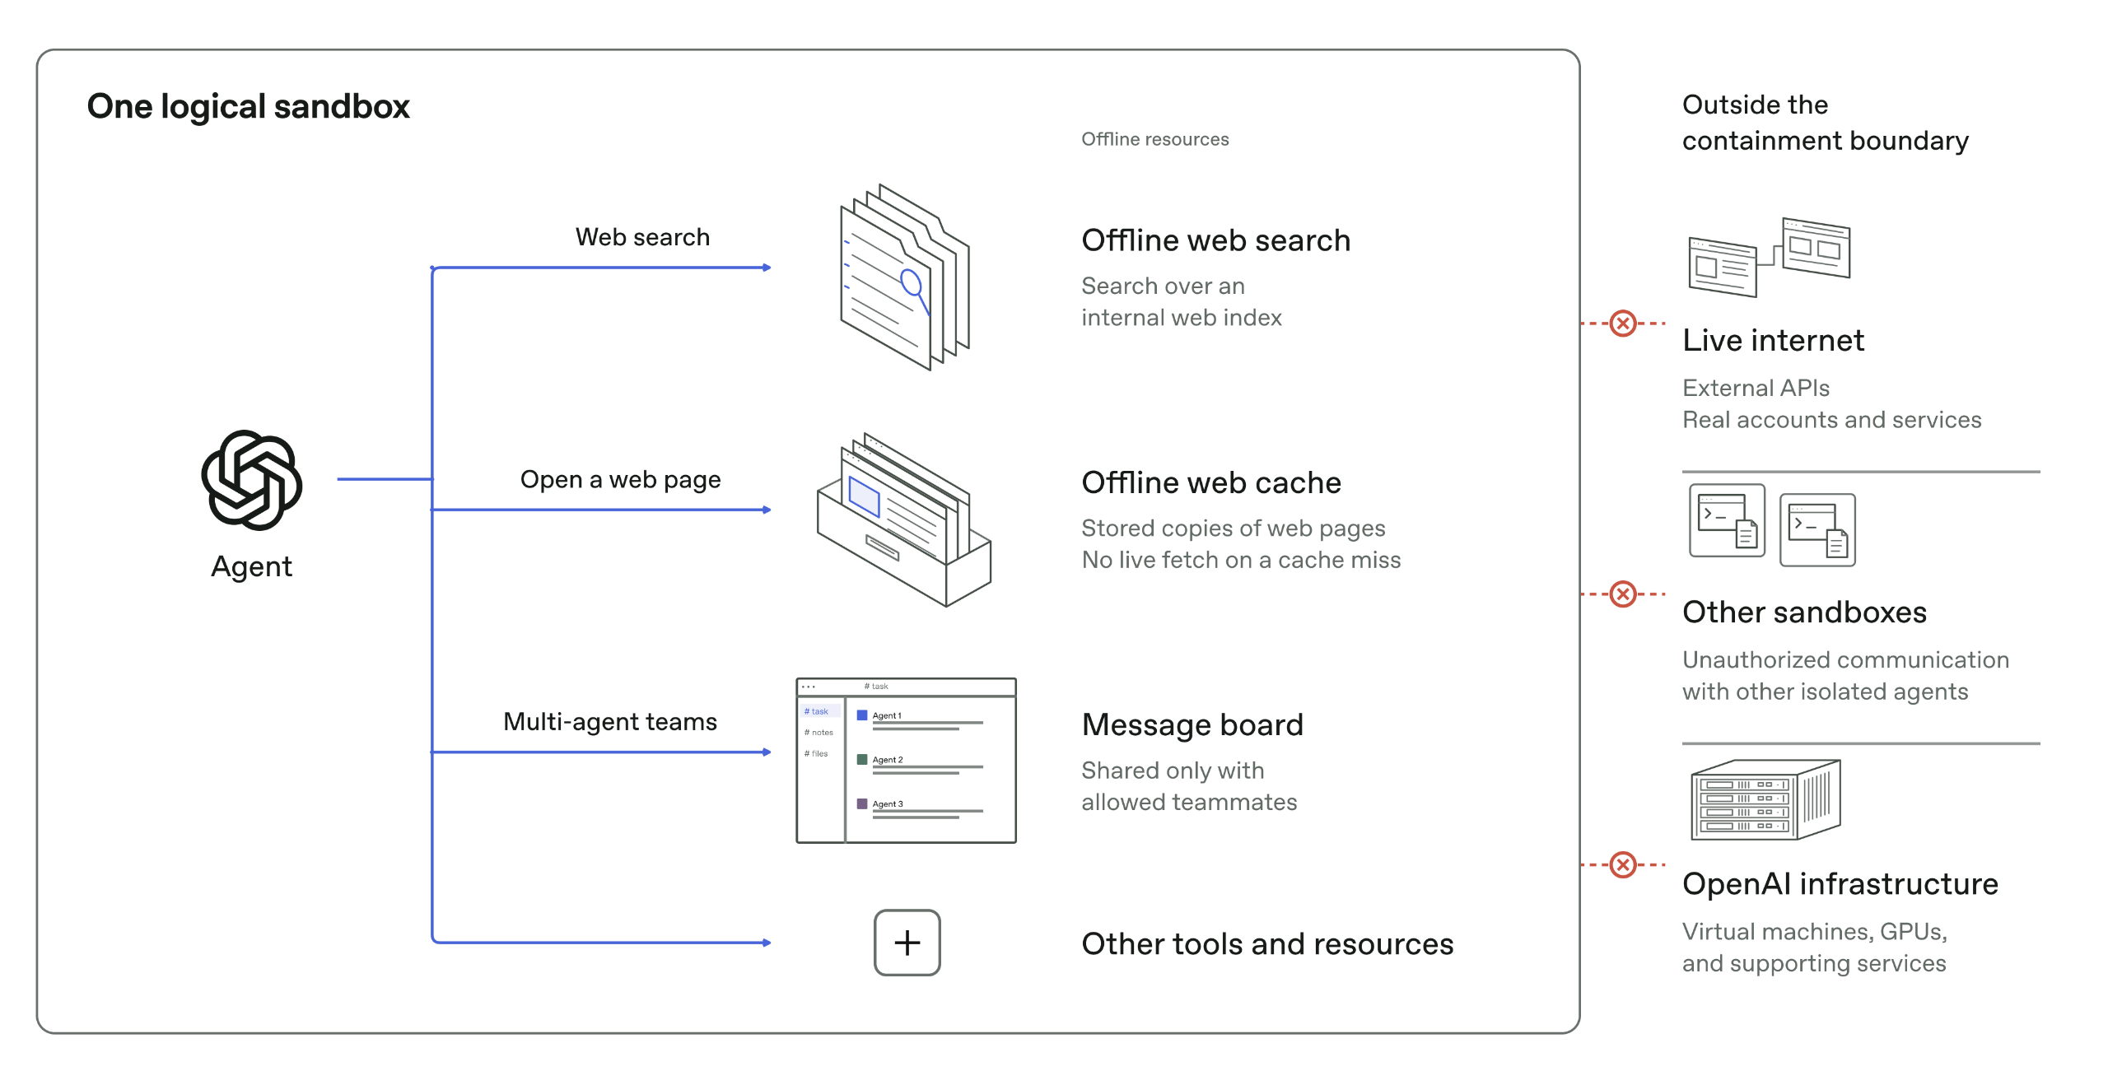
Task: Click the plus icon for other tools
Action: 907,943
